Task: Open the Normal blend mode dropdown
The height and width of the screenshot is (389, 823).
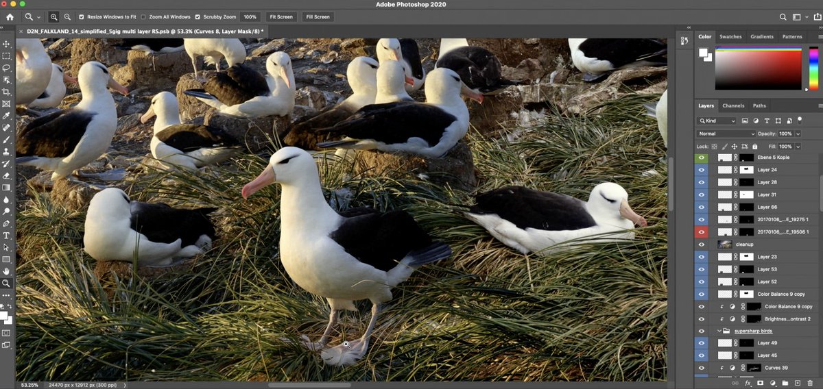Action: pyautogui.click(x=726, y=134)
